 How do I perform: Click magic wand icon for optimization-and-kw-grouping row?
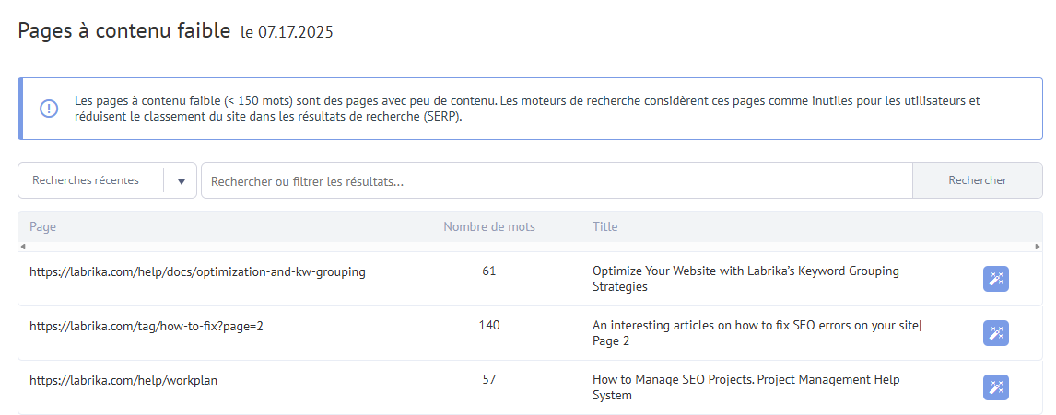pos(995,279)
